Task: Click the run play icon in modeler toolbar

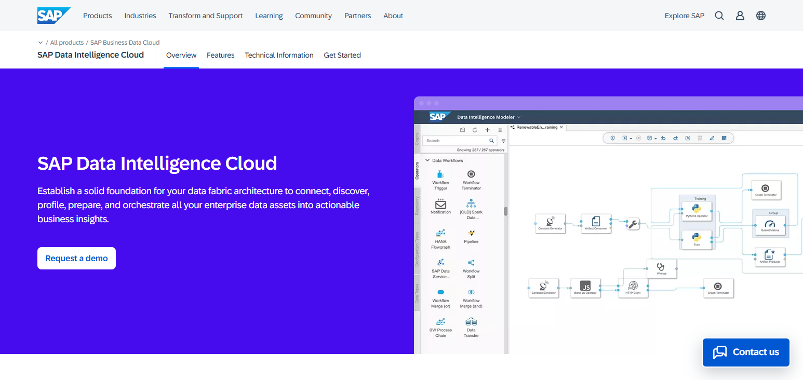Action: [x=625, y=138]
